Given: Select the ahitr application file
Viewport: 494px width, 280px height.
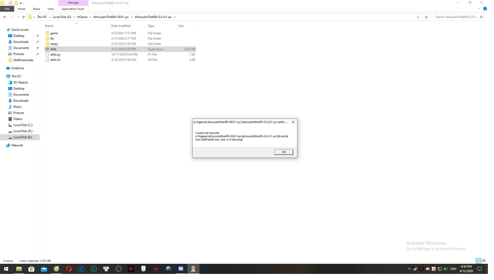Looking at the screenshot, I should pyautogui.click(x=53, y=49).
